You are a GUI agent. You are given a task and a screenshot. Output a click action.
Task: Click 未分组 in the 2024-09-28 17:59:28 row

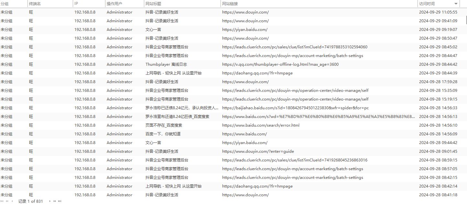click(6, 82)
